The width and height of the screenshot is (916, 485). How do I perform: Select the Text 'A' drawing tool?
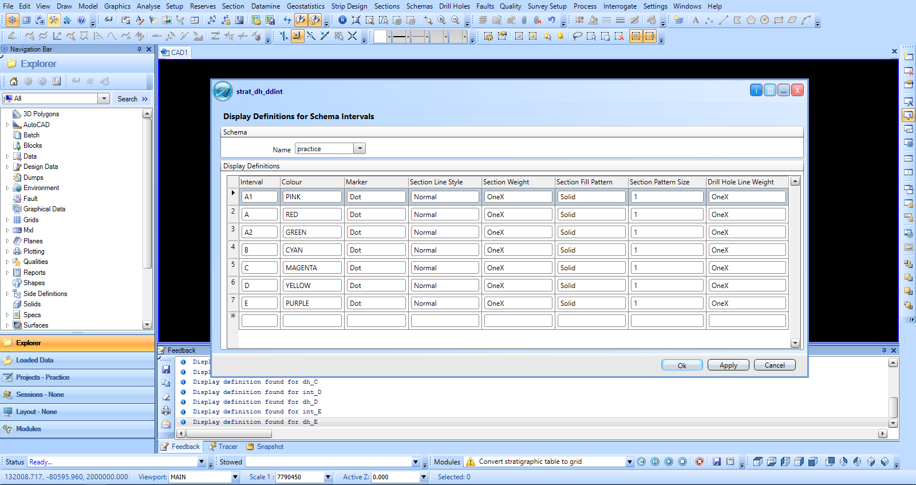696,20
